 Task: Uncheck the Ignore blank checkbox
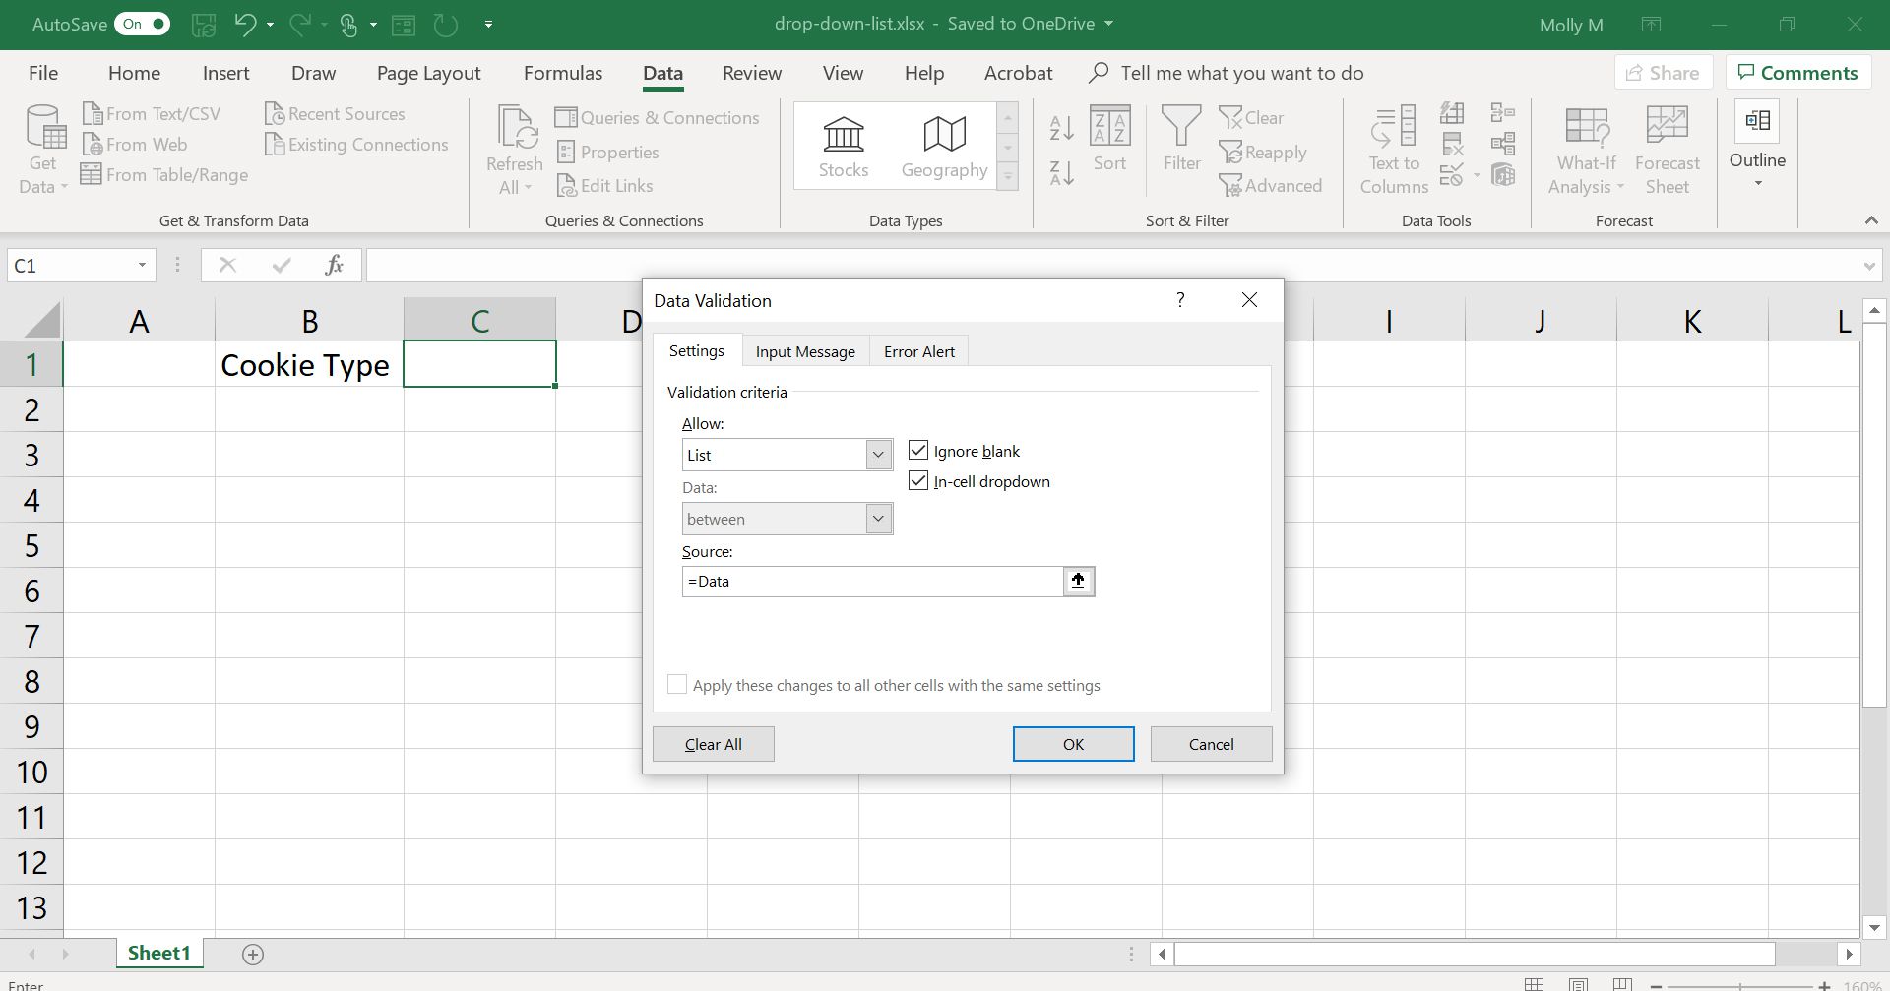(x=918, y=451)
